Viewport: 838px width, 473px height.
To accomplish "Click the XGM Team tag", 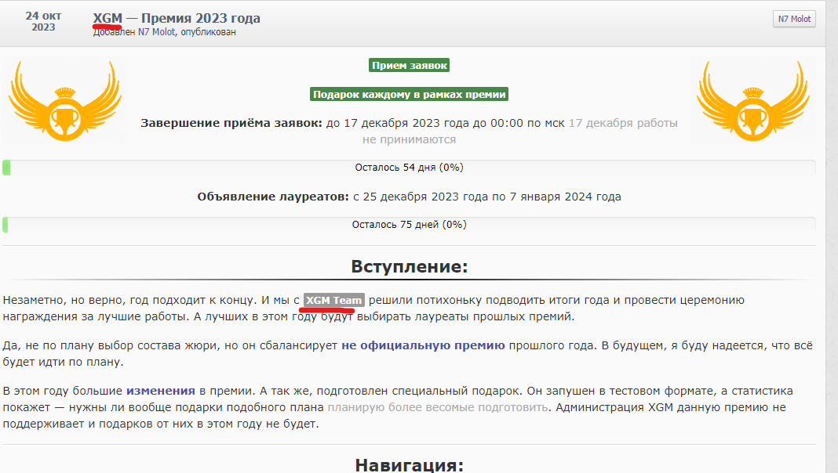I will point(334,300).
